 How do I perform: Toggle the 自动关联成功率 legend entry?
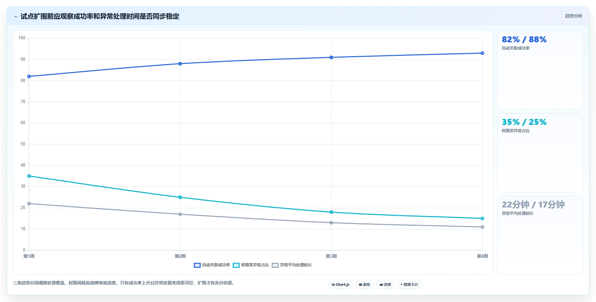tap(212, 265)
